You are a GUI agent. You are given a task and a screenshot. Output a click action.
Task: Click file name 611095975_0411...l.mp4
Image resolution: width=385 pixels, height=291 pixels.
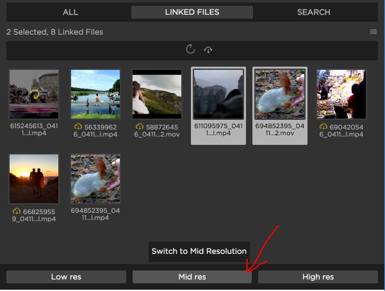point(218,129)
